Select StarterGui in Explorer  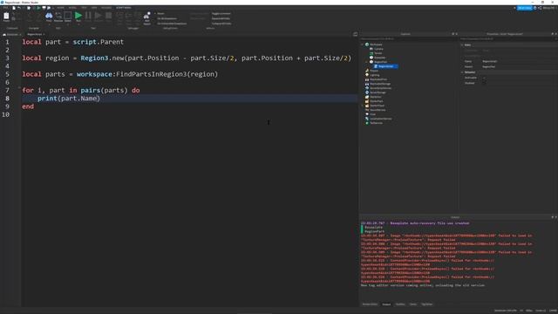coord(376,97)
